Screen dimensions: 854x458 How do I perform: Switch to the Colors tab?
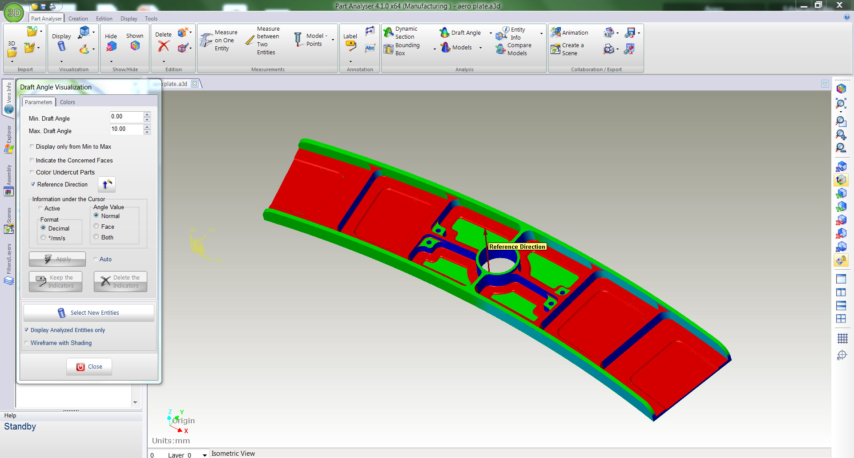(68, 102)
